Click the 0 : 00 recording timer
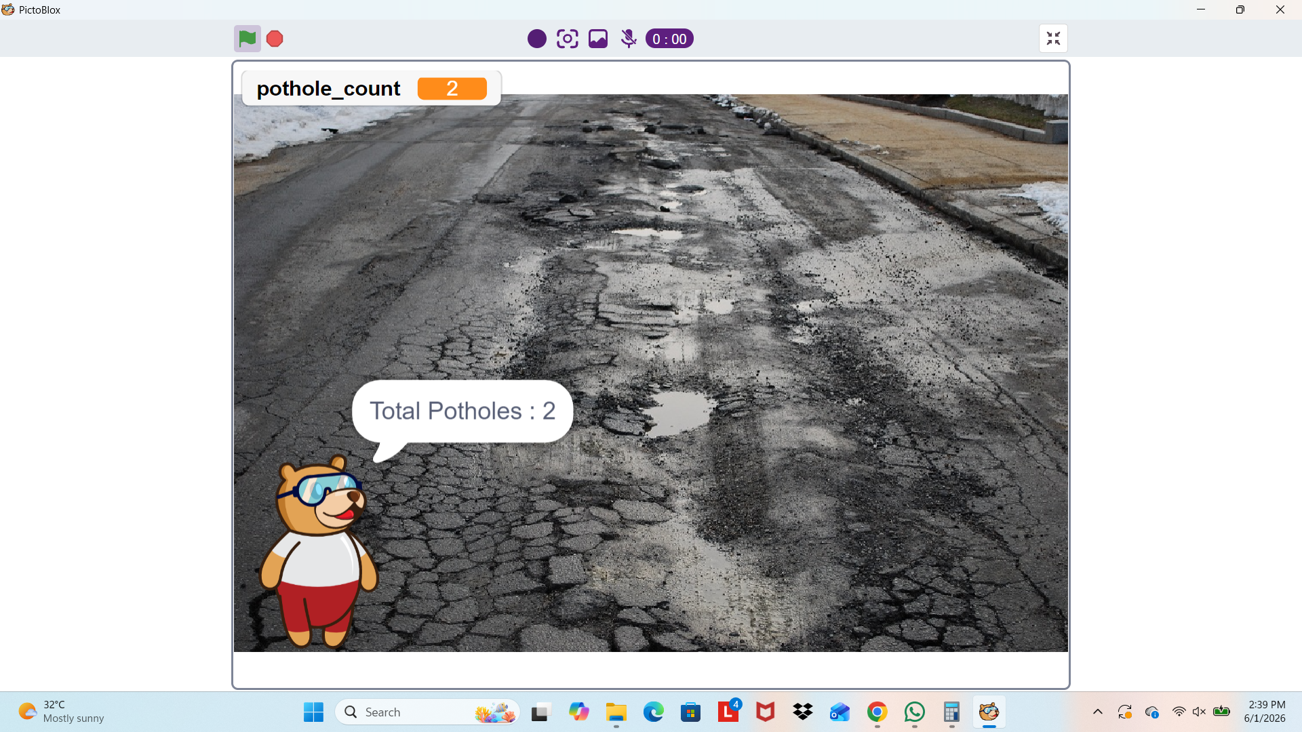 669,39
